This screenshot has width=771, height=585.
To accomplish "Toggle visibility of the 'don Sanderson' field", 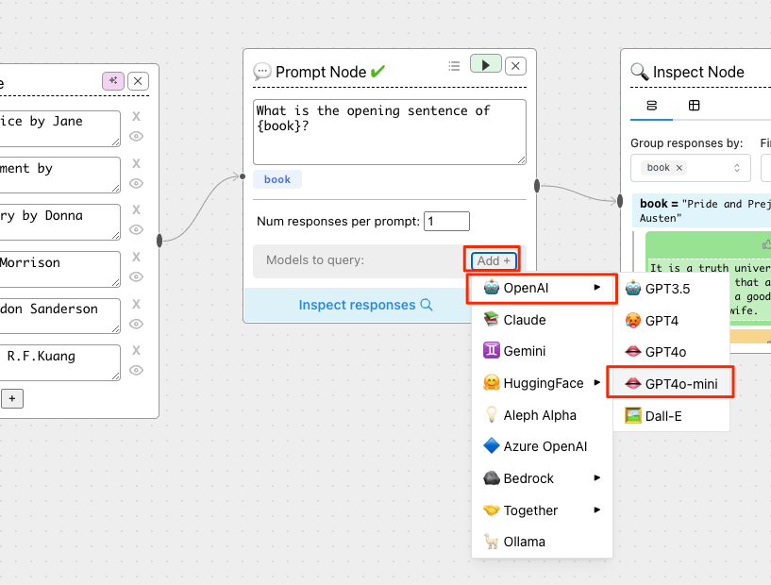I will click(136, 324).
